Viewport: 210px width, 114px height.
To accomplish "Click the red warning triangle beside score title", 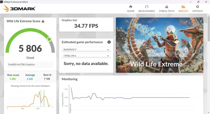I will click(43, 21).
